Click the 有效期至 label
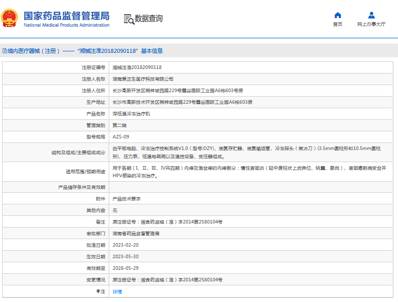Viewport: 398px width, 302px height. [x=96, y=268]
